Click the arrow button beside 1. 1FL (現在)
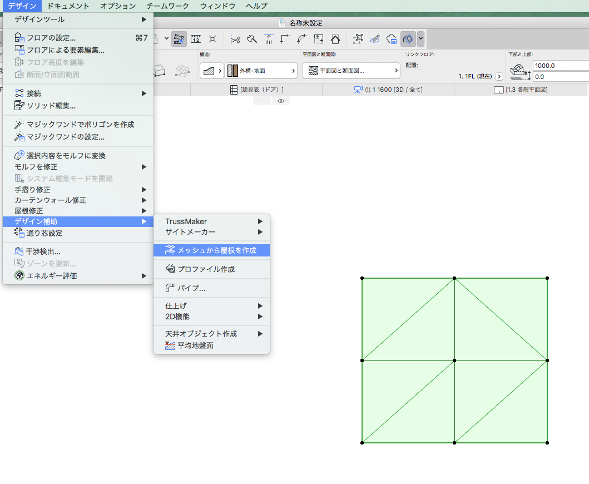Screen dimensions: 589x484 click(x=499, y=76)
